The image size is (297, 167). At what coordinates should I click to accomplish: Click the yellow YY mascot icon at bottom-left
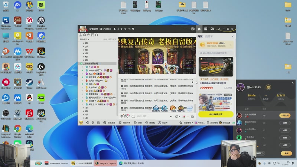click(81, 123)
